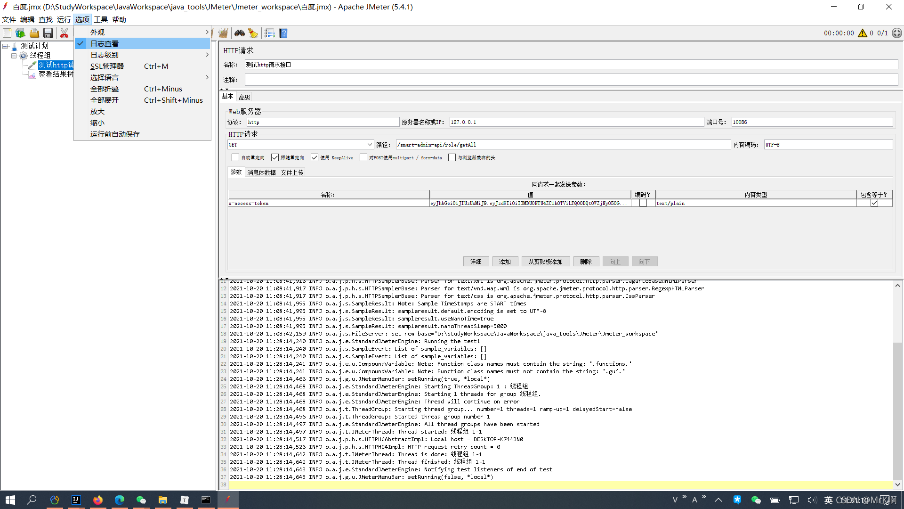Uncheck the 使用 KeepAlive checkbox

coord(315,157)
